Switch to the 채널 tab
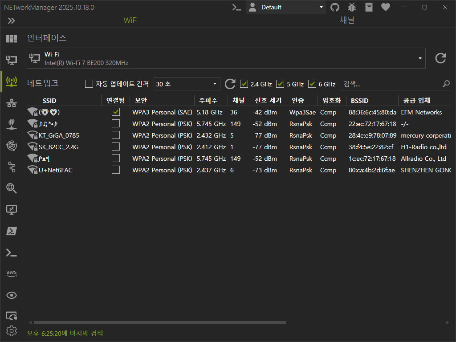The height and width of the screenshot is (342, 456). click(347, 20)
